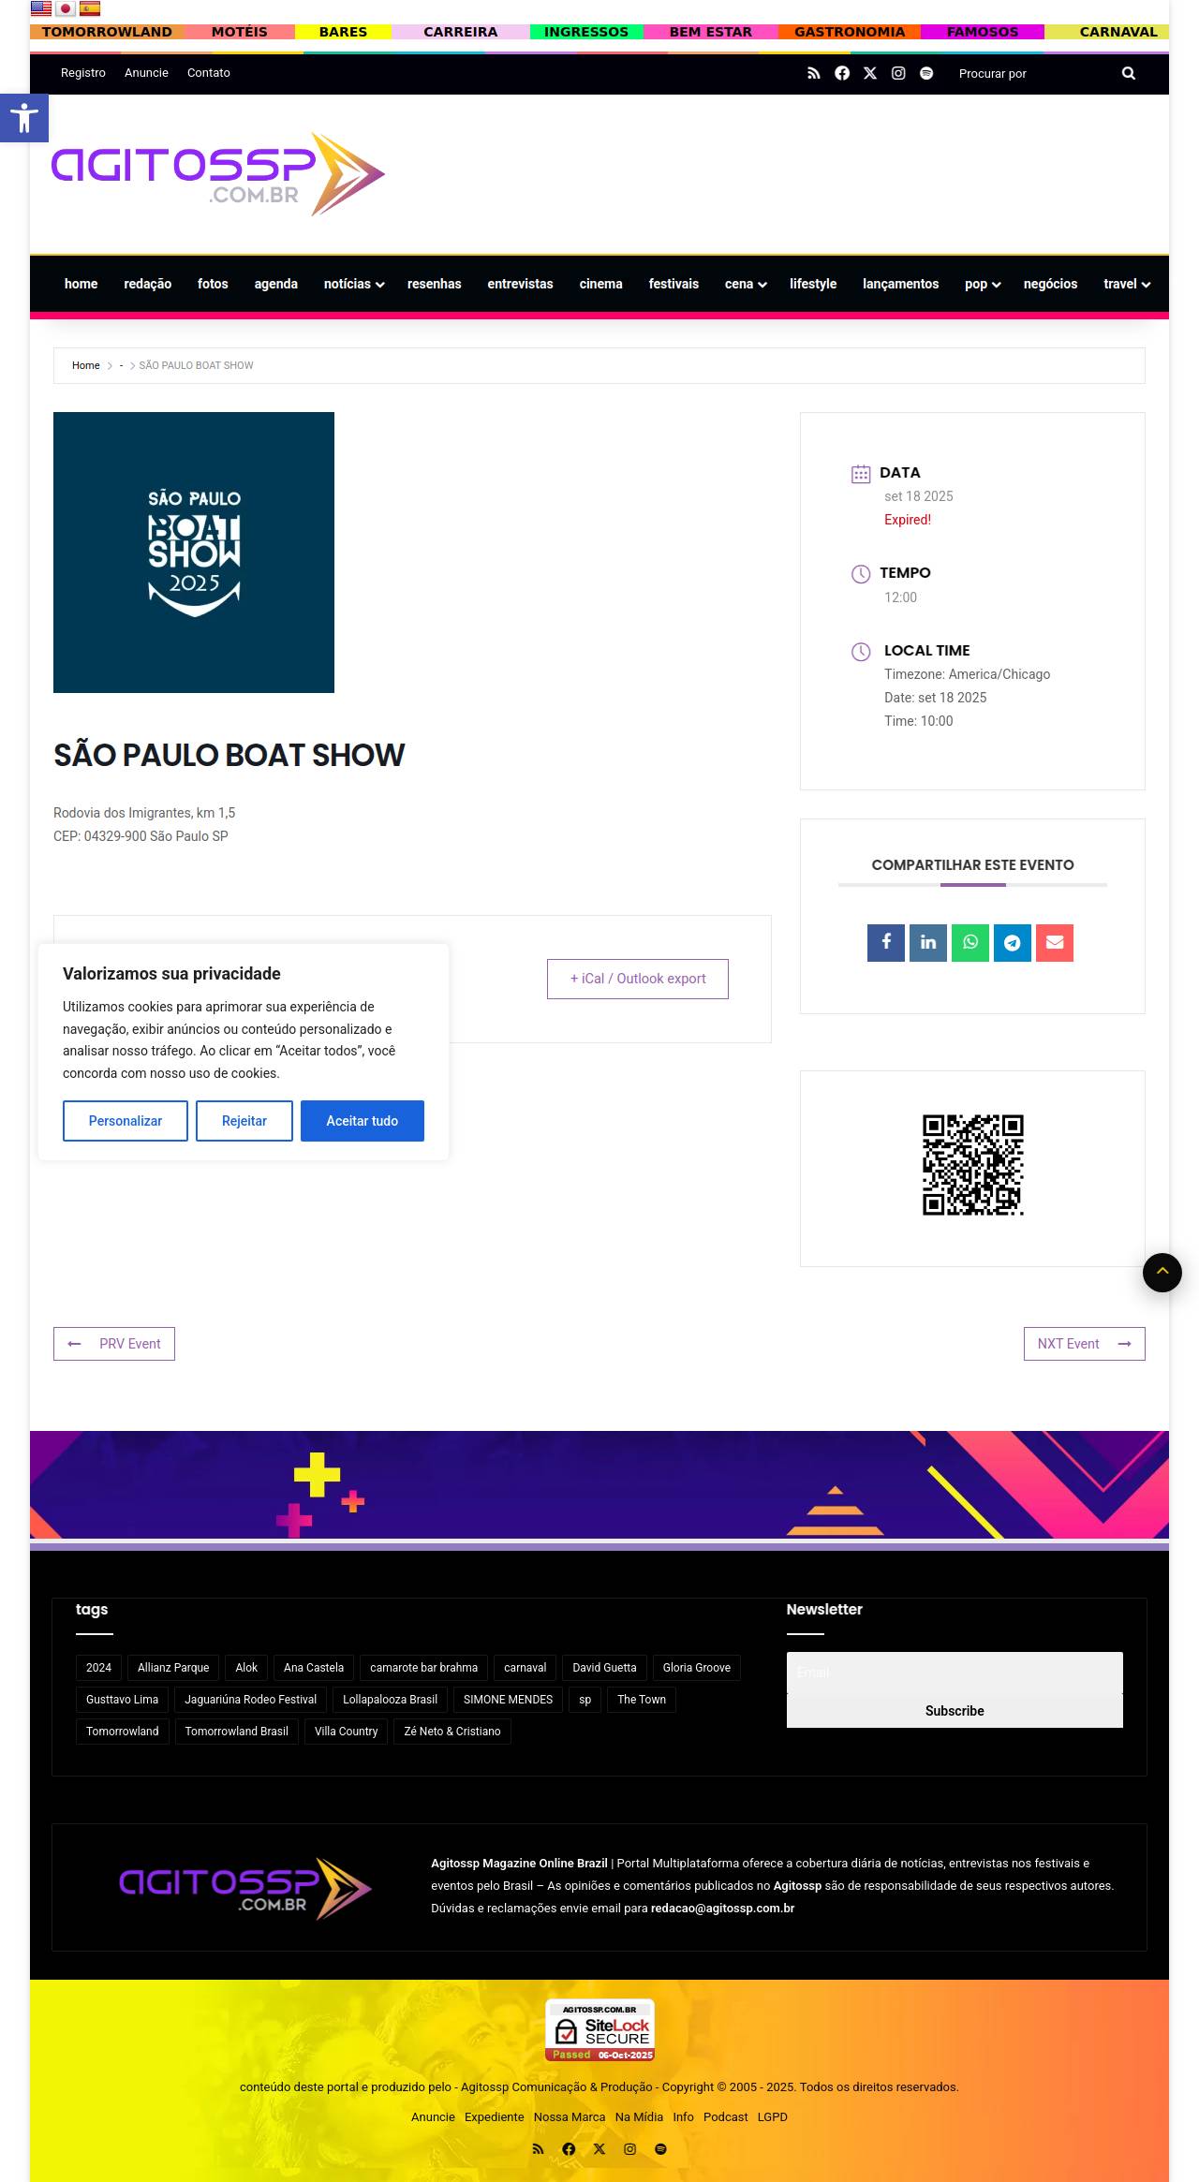Click the search magnifier icon
The width and height of the screenshot is (1199, 2182).
point(1129,73)
